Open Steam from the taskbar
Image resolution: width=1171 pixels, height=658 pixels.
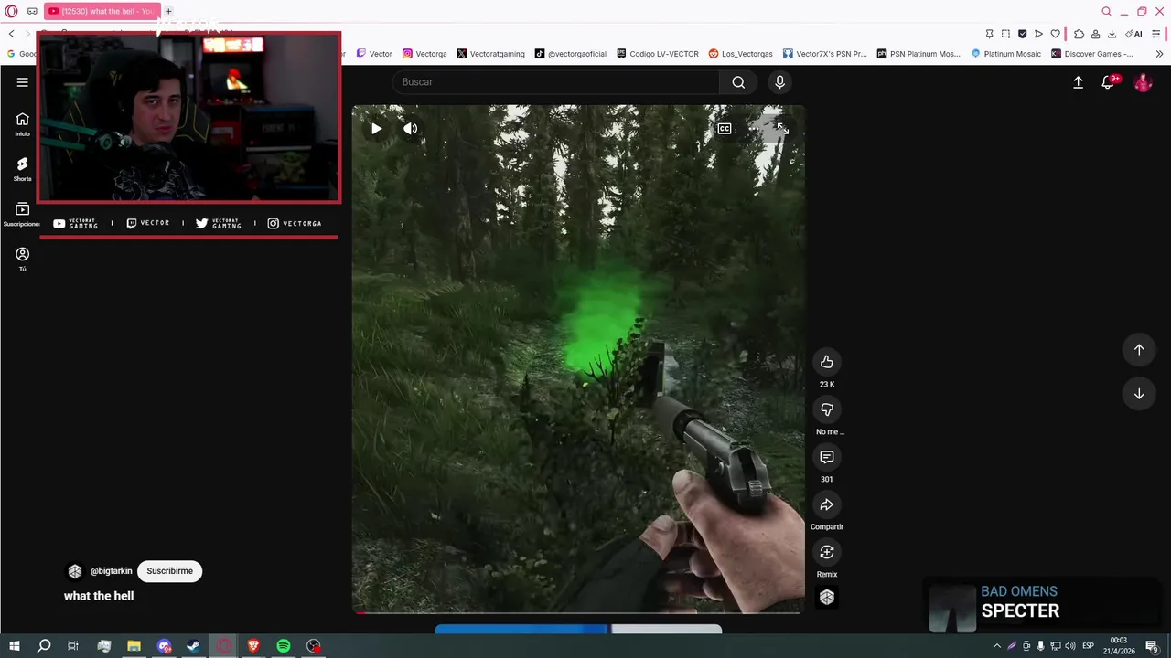coord(193,646)
